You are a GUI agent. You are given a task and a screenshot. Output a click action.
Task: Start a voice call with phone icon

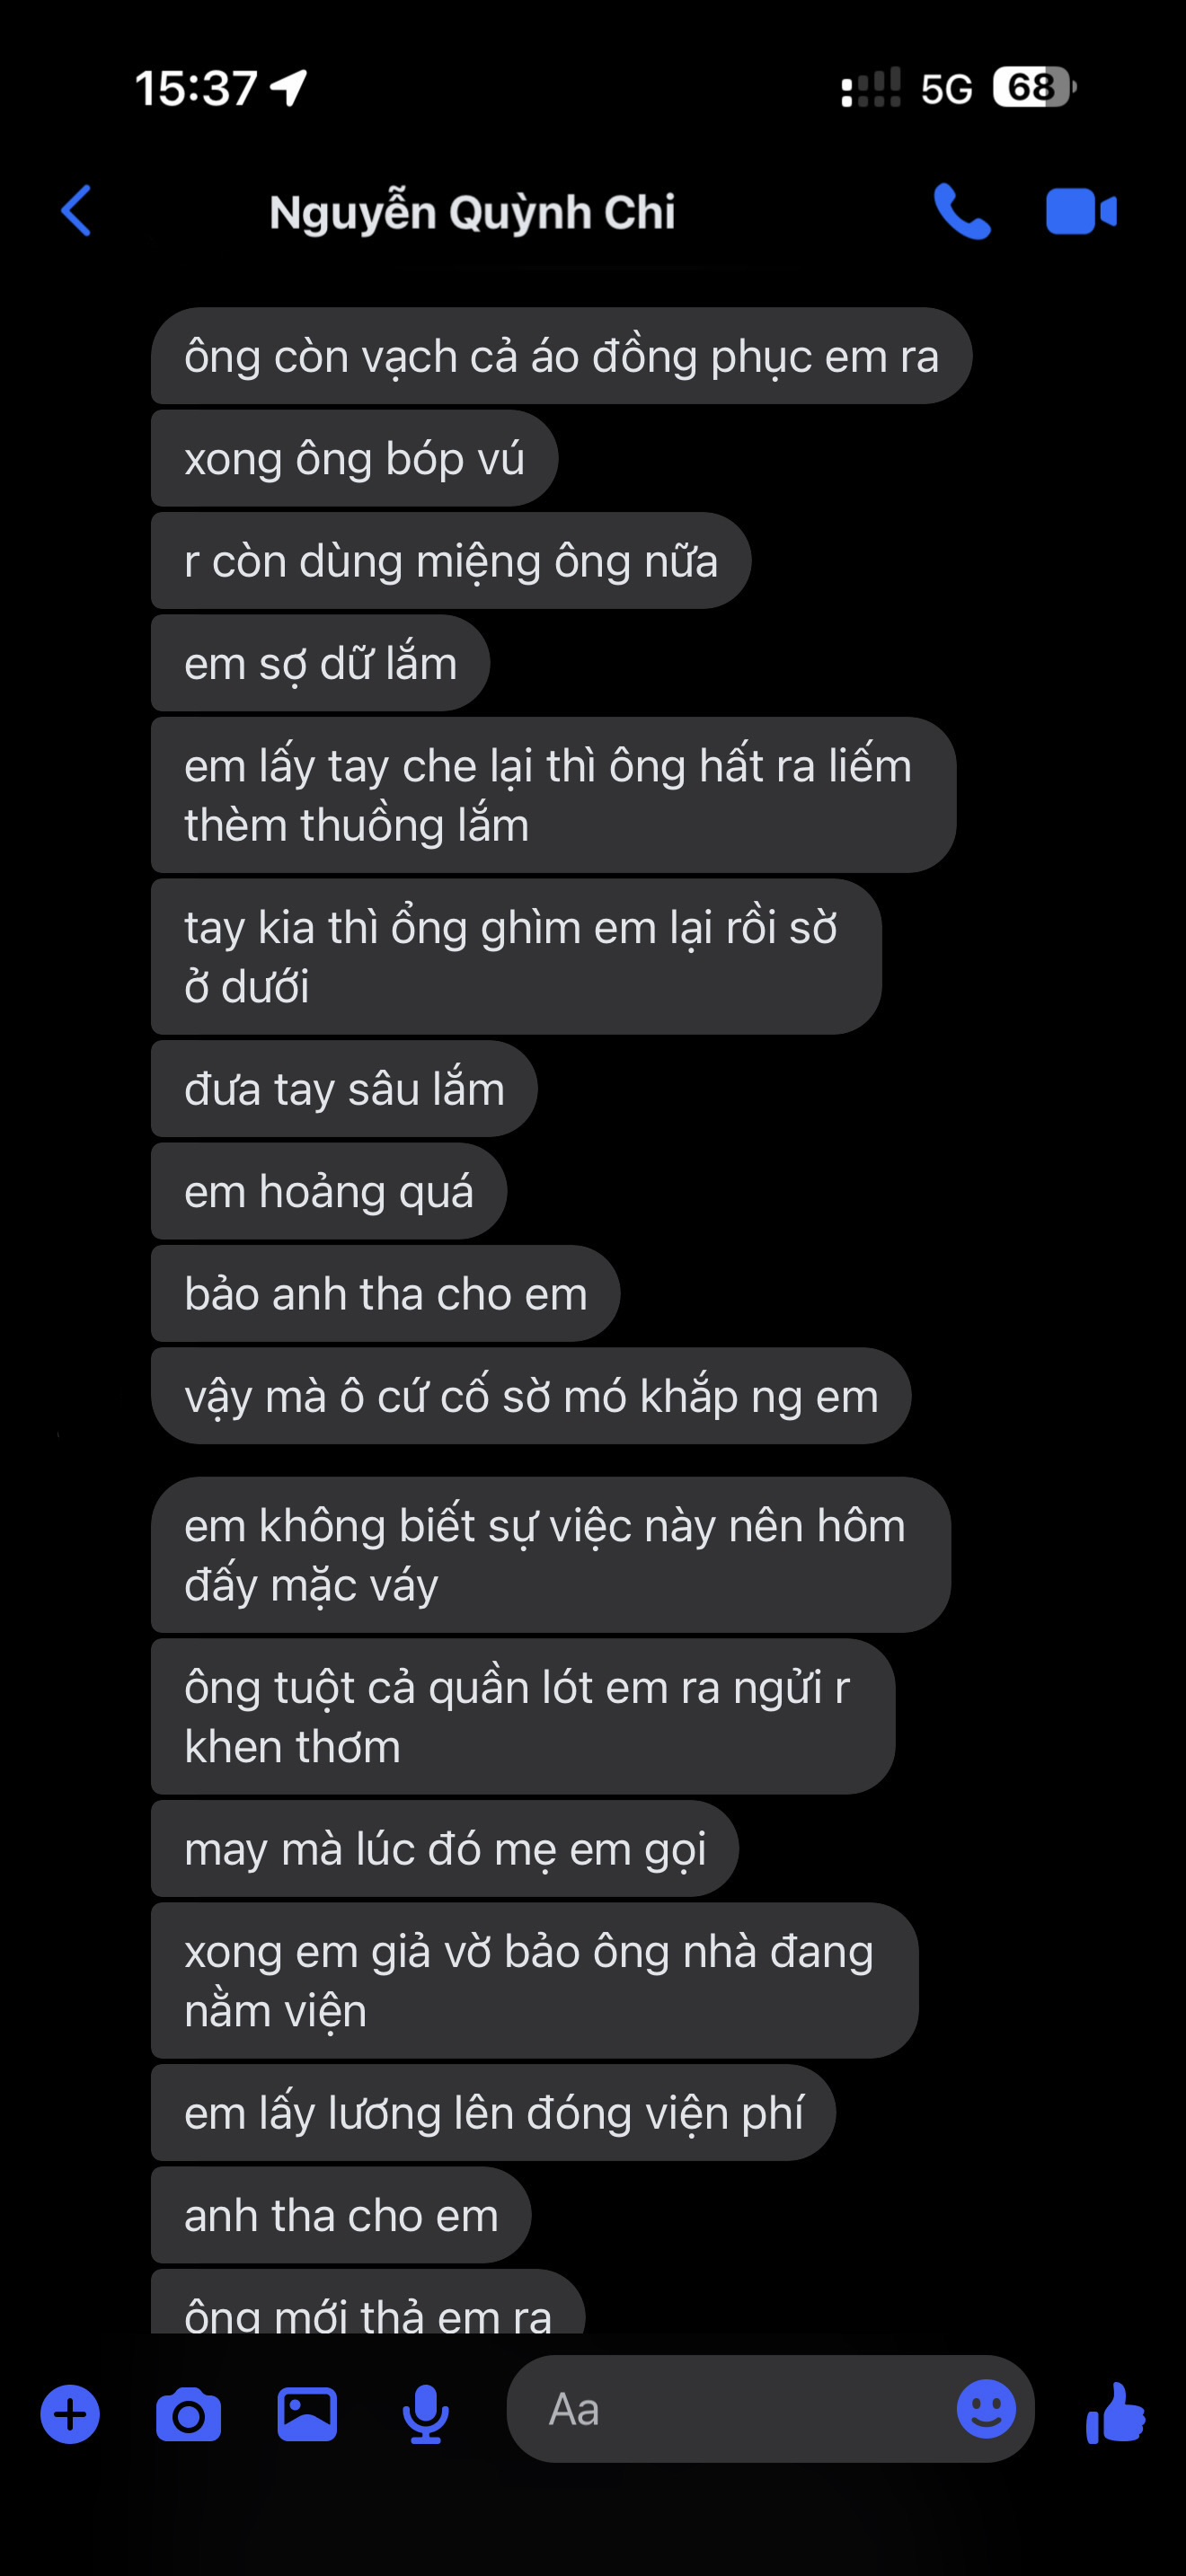(x=962, y=211)
